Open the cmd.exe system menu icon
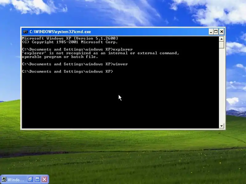 [25, 32]
